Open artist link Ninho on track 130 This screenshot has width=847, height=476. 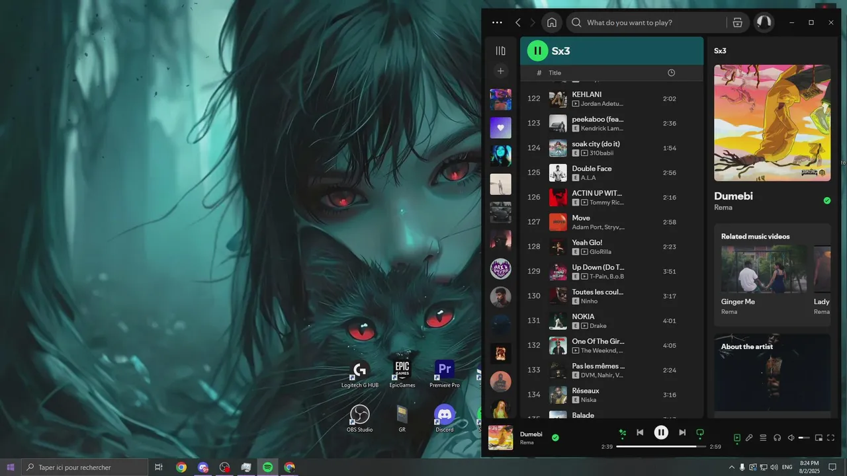(589, 301)
